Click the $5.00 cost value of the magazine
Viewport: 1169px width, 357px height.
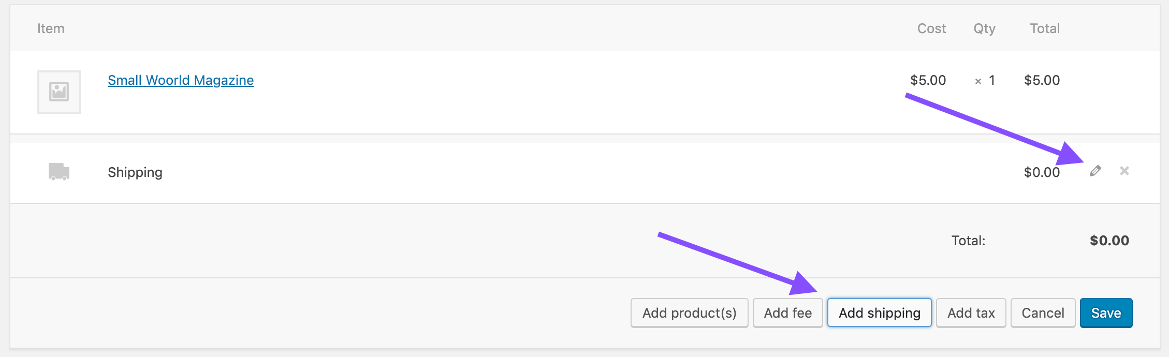[x=928, y=80]
